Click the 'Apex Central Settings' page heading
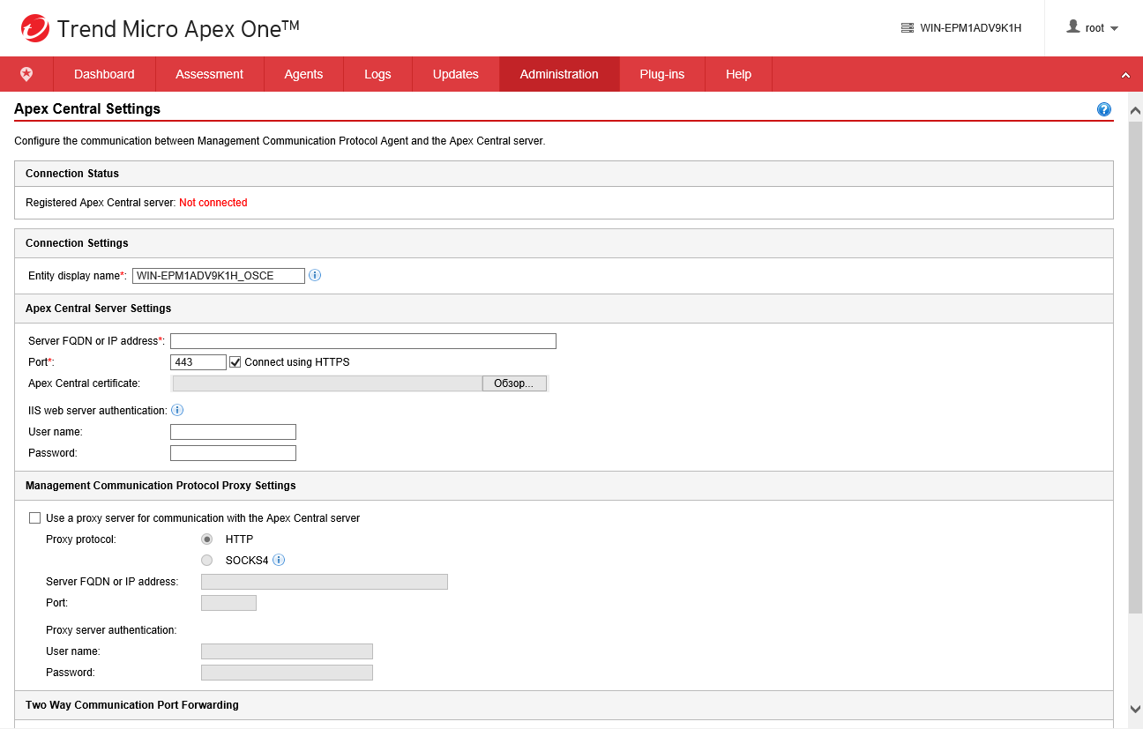This screenshot has height=729, width=1143. (87, 109)
